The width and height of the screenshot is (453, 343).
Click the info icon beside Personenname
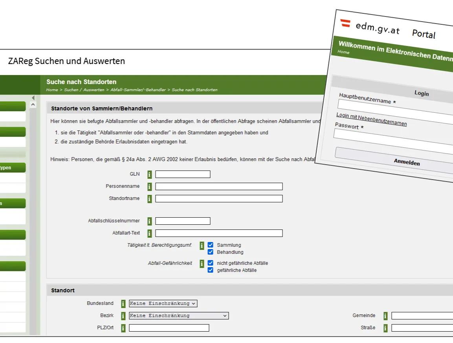[149, 187]
